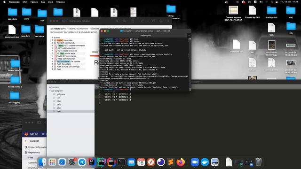Open the Правка menu
Screen dimensions: 301x169
[x=34, y=2]
